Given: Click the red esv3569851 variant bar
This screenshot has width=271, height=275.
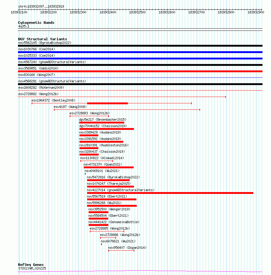Looking at the screenshot, I should (x=140, y=71).
